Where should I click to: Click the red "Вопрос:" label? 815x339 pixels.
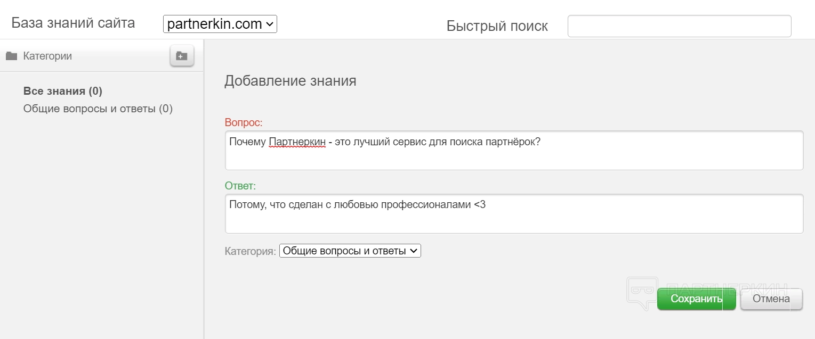244,123
